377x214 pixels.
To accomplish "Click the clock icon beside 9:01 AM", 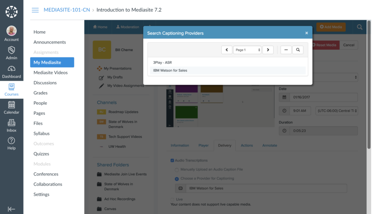I will tap(284, 111).
